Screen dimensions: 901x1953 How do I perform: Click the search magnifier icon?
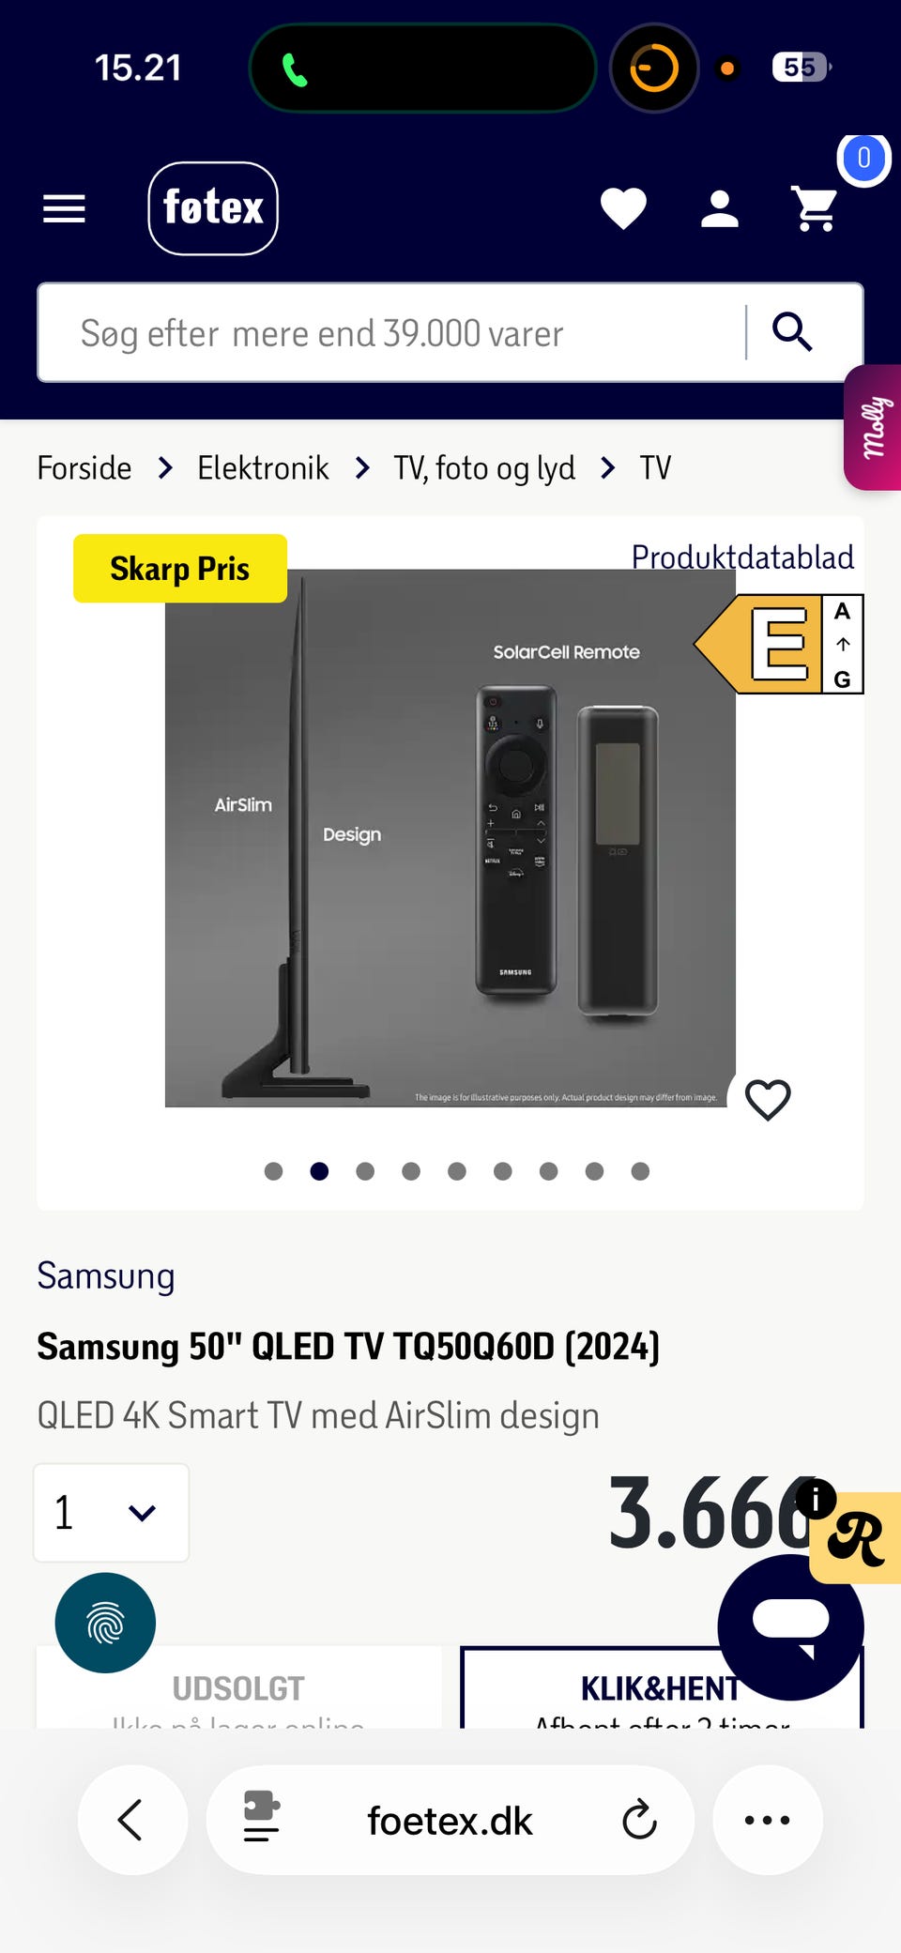[x=792, y=332]
